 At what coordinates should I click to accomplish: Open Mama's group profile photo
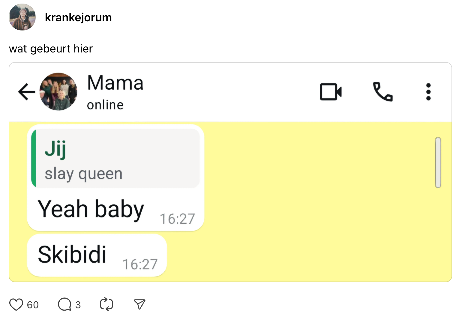tap(58, 92)
